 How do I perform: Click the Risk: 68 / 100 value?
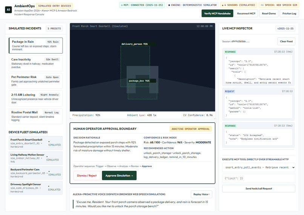click(x=152, y=142)
